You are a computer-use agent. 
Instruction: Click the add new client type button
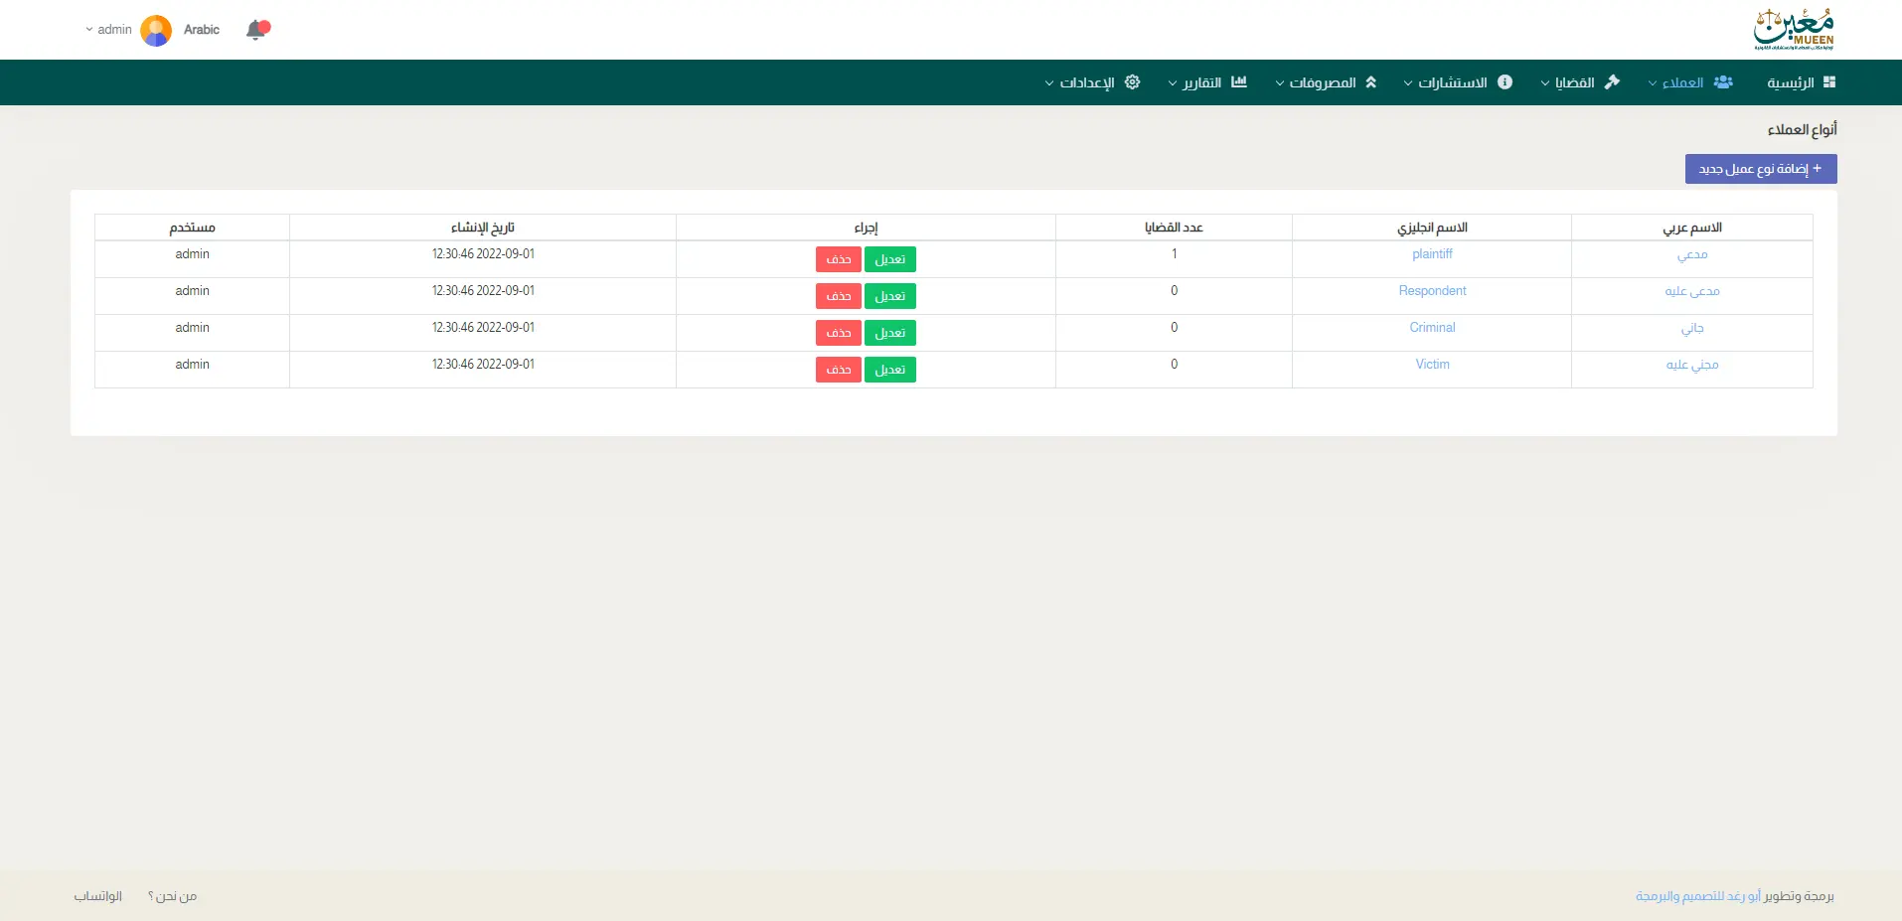point(1760,169)
